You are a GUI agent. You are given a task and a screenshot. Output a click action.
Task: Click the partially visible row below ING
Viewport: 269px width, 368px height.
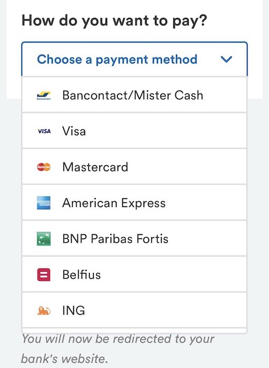(x=134, y=331)
